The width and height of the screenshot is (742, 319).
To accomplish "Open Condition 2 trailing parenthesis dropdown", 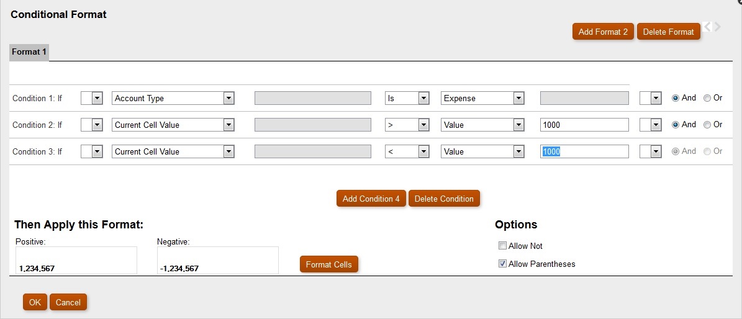I will coord(656,125).
